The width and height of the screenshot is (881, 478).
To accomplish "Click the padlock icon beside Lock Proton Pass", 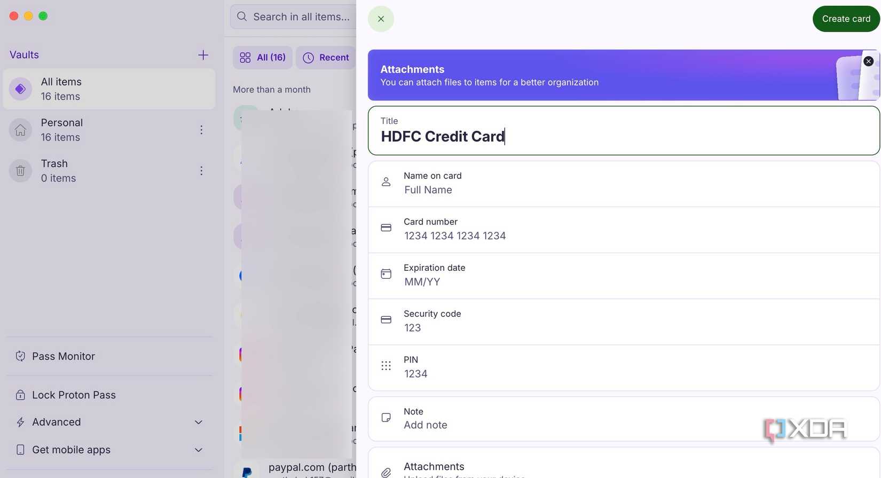I will tap(20, 395).
